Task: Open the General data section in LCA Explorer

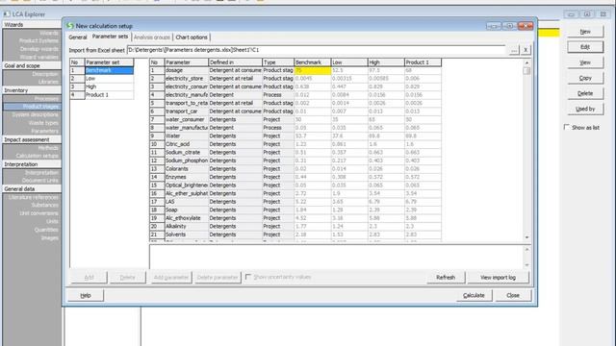Action: pos(32,188)
